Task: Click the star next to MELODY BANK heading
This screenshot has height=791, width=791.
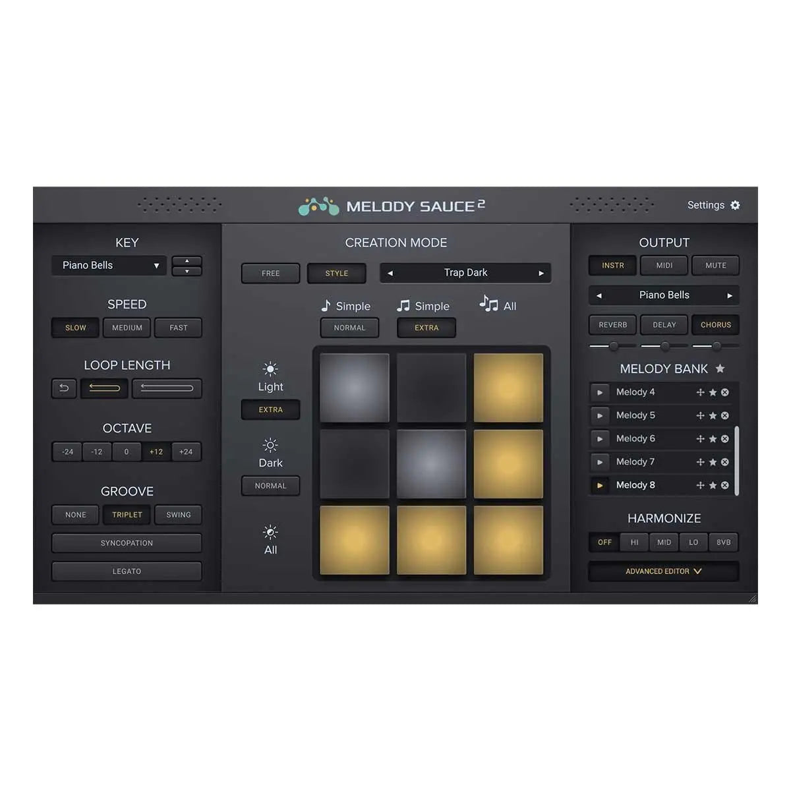Action: 720,369
